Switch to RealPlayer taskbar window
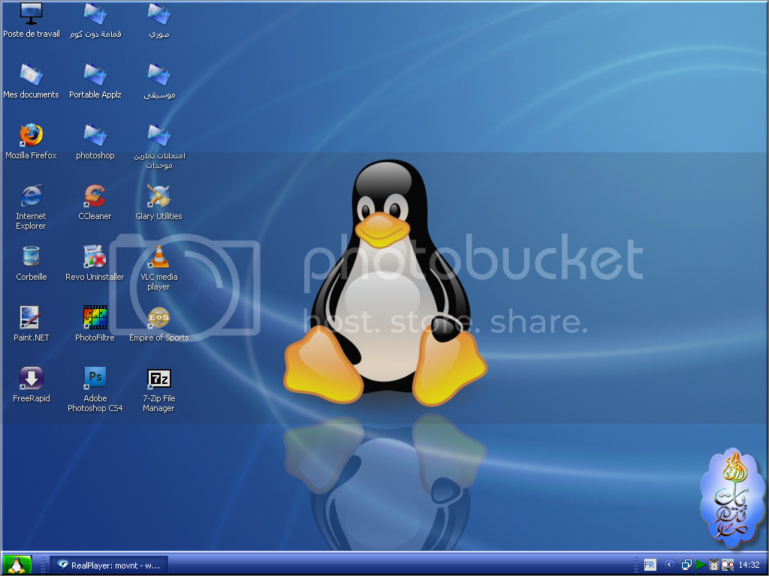 pyautogui.click(x=109, y=565)
